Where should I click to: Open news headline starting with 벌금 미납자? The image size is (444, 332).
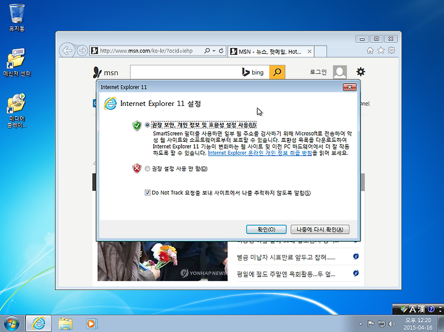coord(286,257)
